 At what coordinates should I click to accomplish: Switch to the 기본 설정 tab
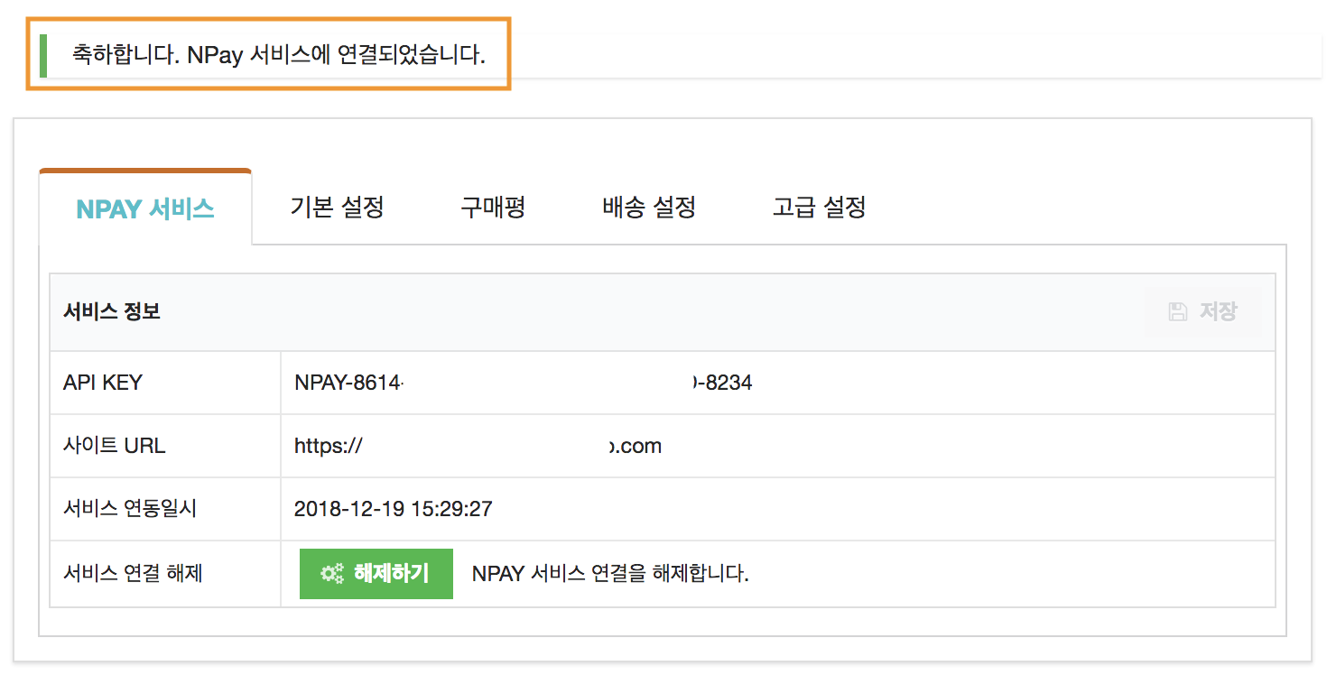point(338,208)
